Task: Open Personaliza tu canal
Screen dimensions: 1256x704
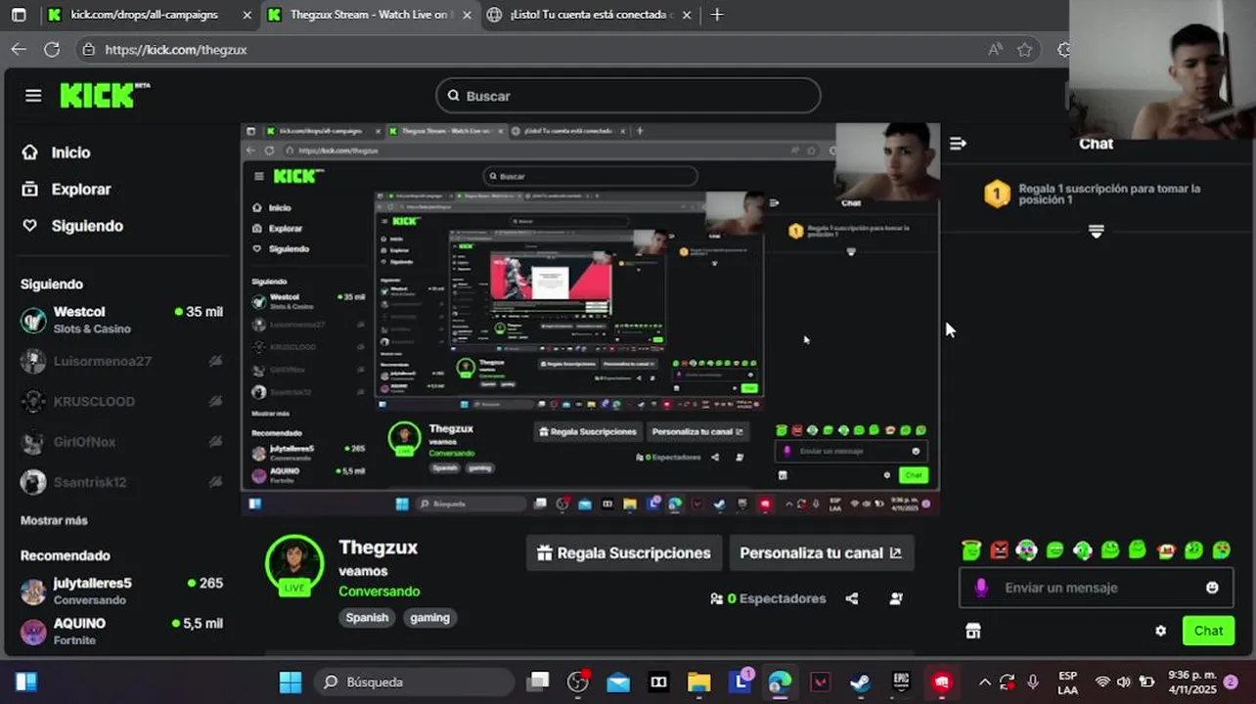Action: 822,552
